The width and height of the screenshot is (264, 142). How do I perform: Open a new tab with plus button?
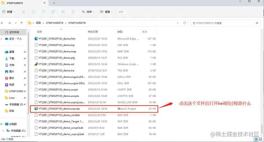54,3
